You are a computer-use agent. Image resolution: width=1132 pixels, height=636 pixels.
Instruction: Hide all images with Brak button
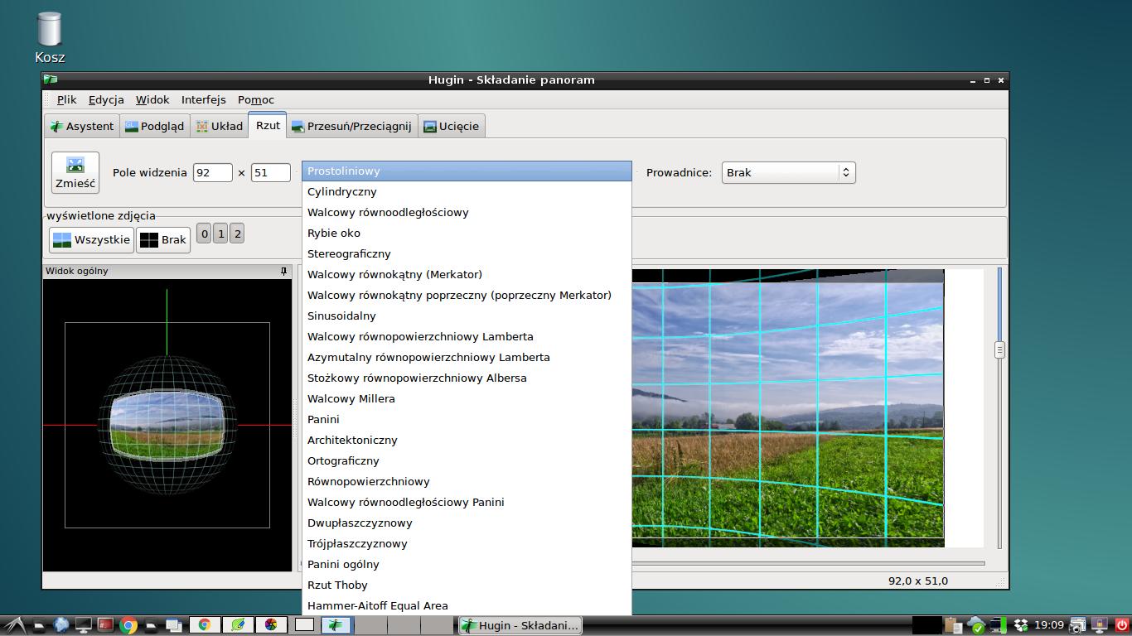point(163,239)
